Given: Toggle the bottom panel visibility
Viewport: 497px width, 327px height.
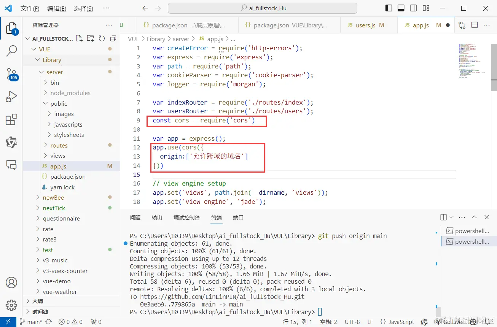Looking at the screenshot, I should click(x=401, y=8).
